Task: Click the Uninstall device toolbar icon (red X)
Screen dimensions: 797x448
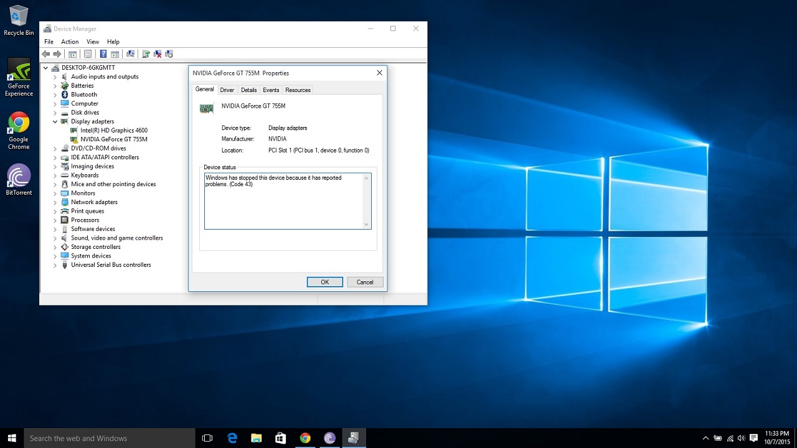Action: tap(158, 54)
